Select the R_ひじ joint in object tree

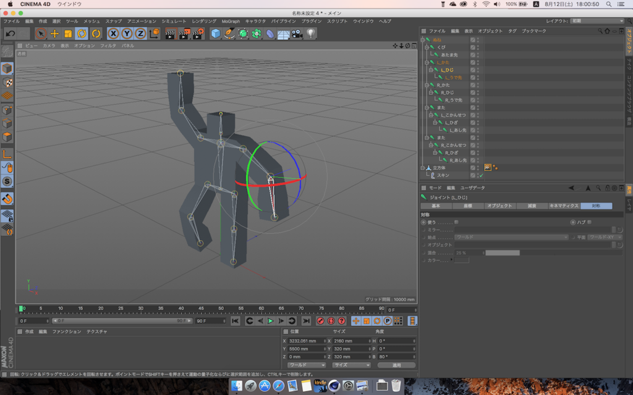[x=448, y=93]
